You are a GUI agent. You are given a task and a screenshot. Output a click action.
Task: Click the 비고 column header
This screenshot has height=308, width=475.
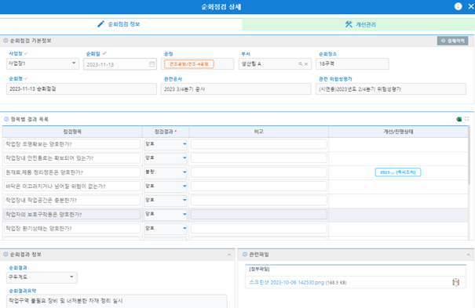259,132
